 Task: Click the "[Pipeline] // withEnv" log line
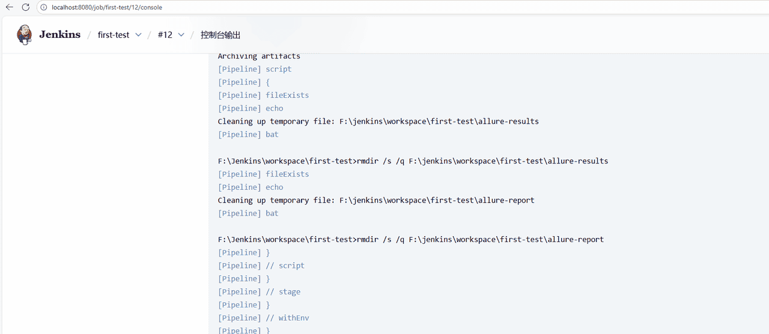[x=263, y=318]
